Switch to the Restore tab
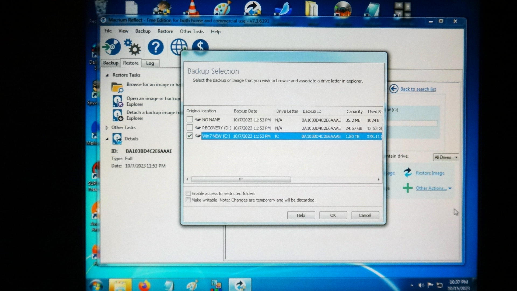The height and width of the screenshot is (291, 517). click(131, 63)
